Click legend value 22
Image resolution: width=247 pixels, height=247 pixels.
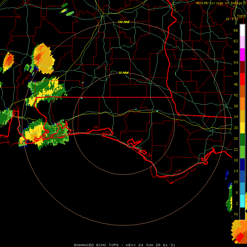236,149
